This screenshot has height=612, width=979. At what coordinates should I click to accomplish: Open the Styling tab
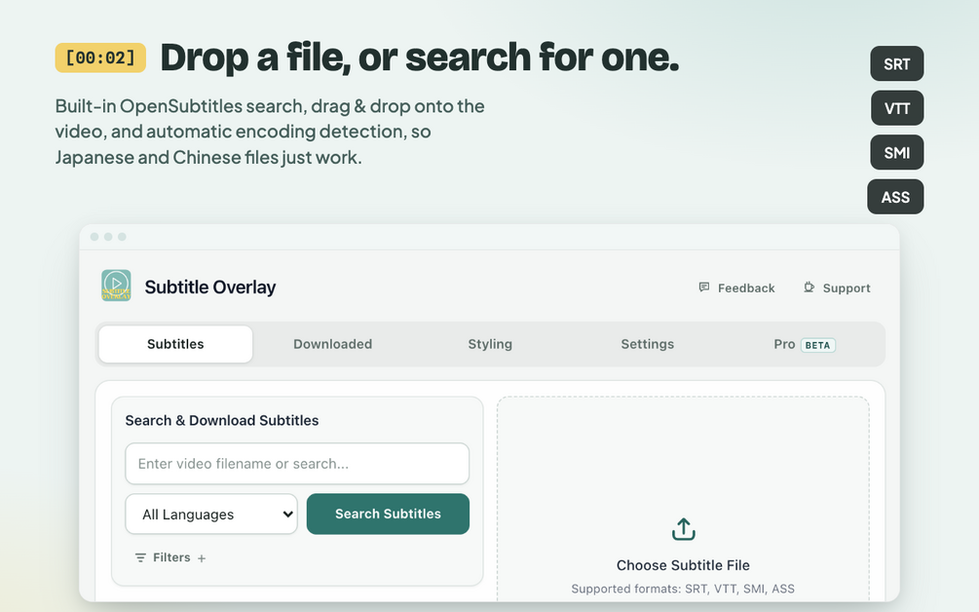pyautogui.click(x=490, y=344)
